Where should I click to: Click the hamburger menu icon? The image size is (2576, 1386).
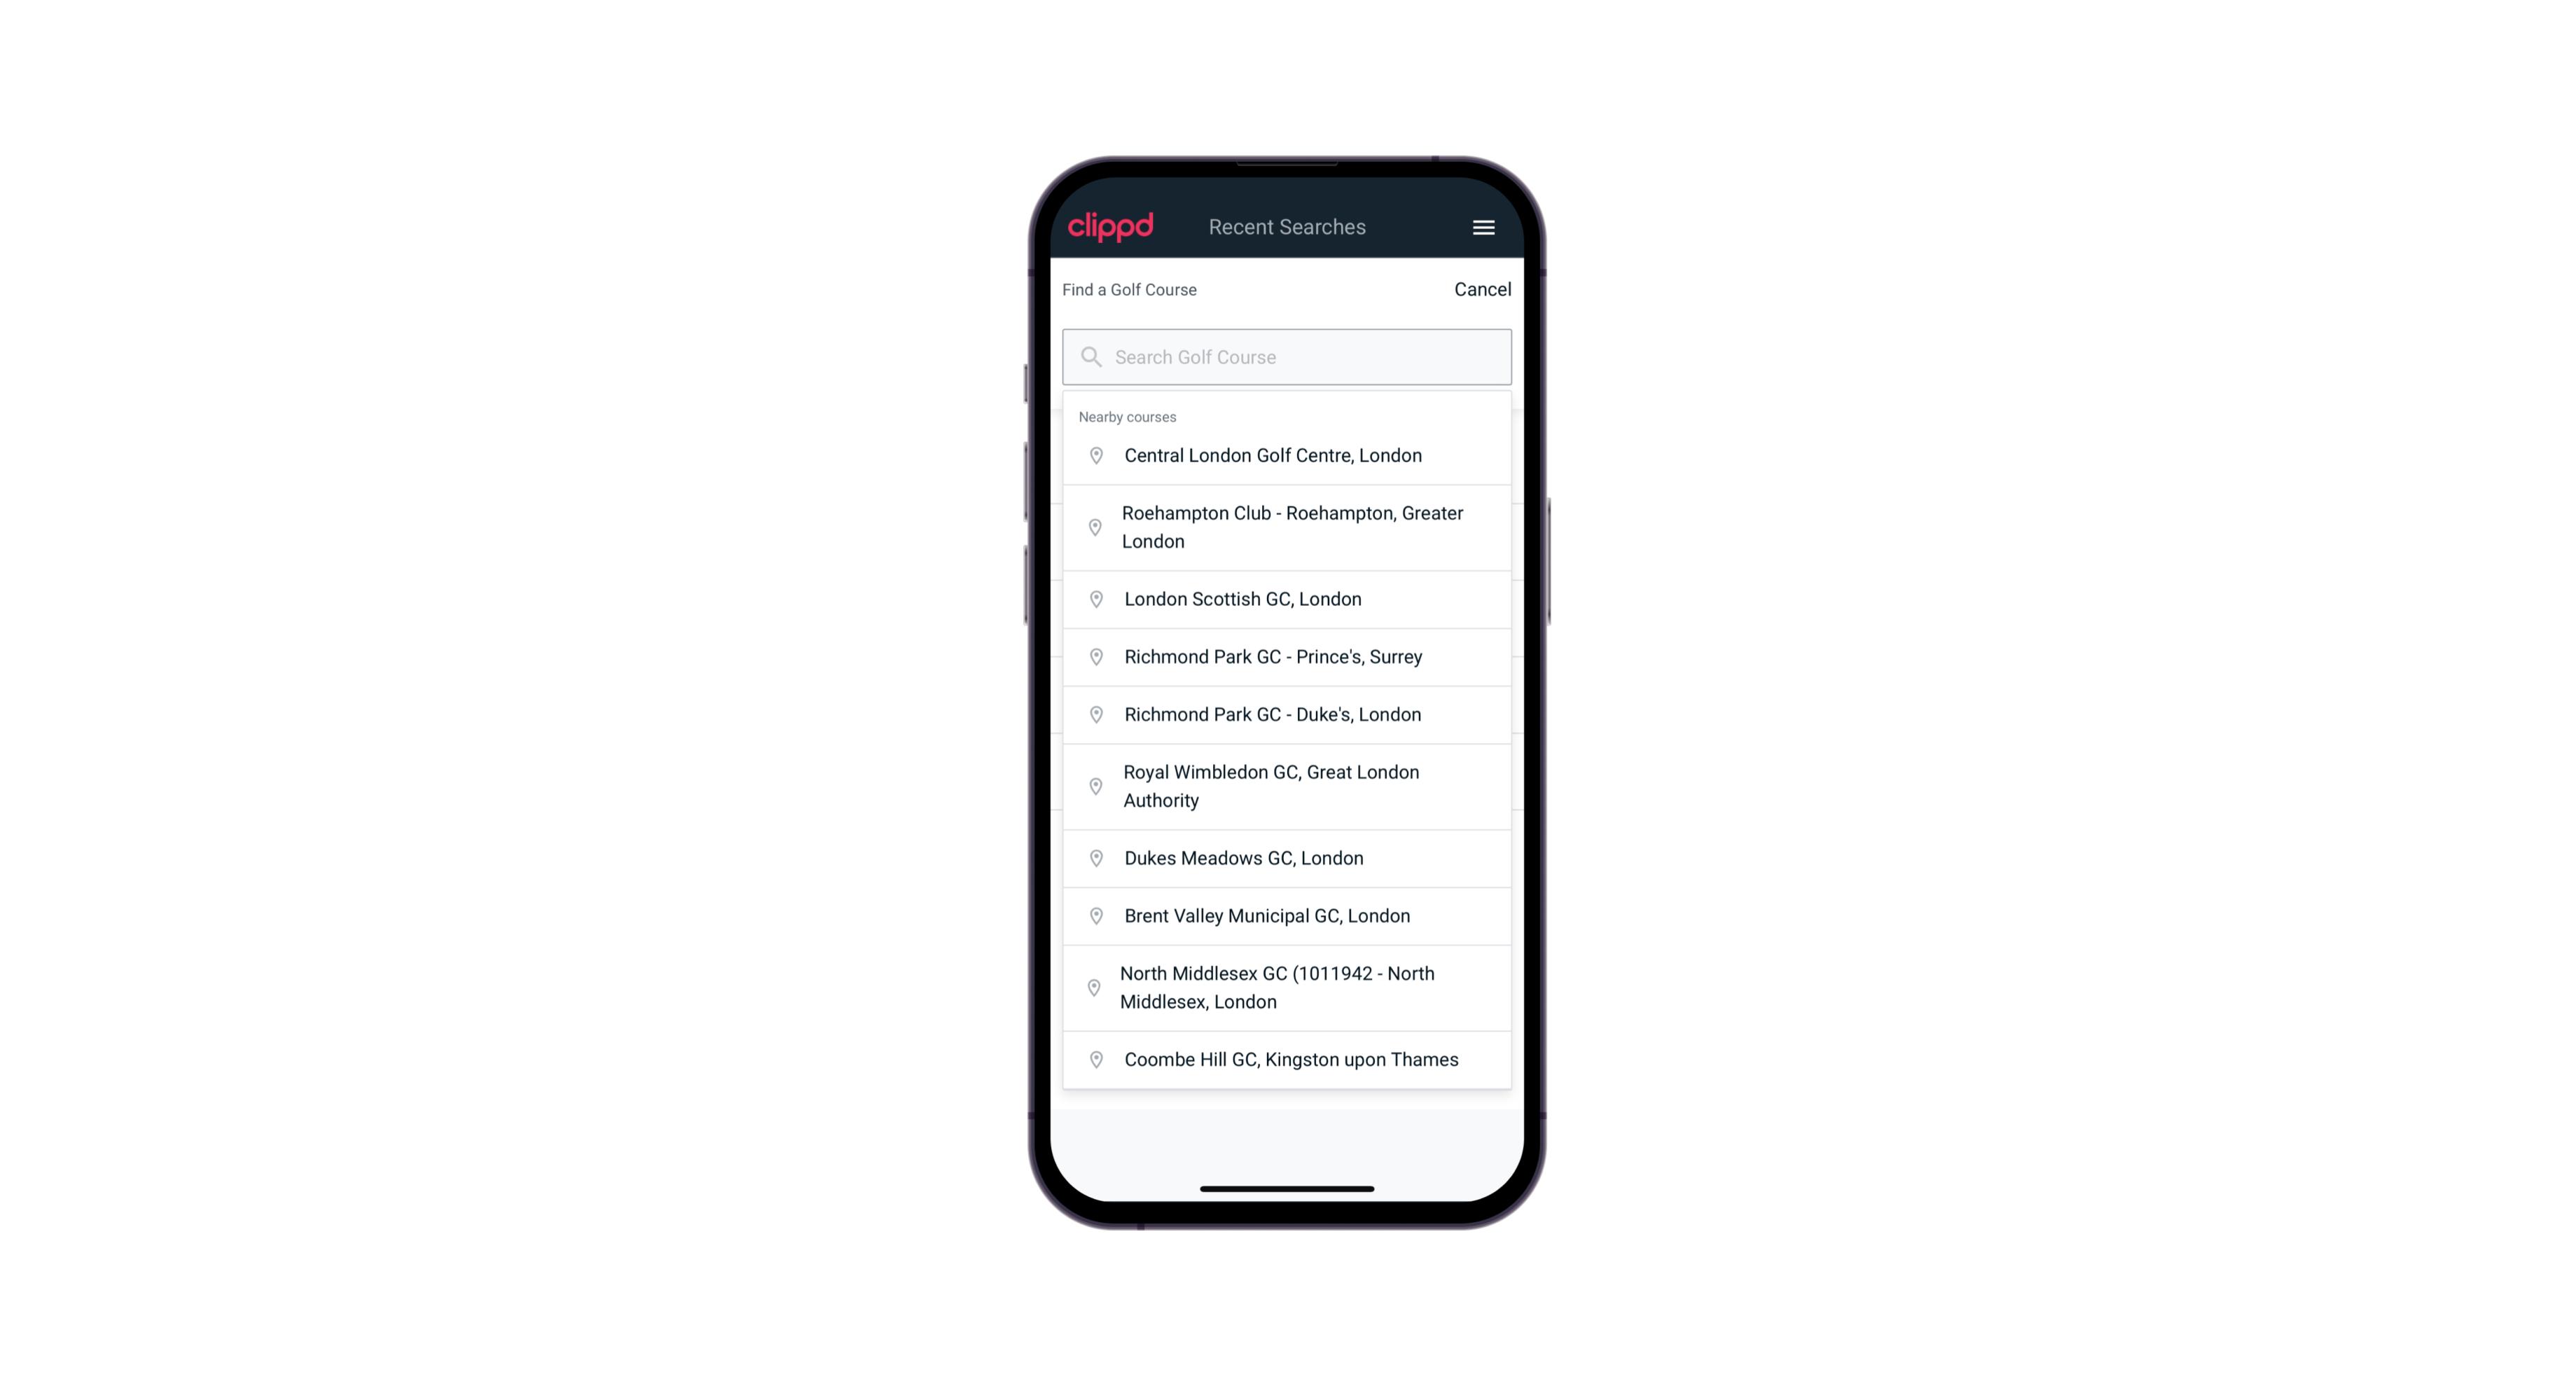1483,227
